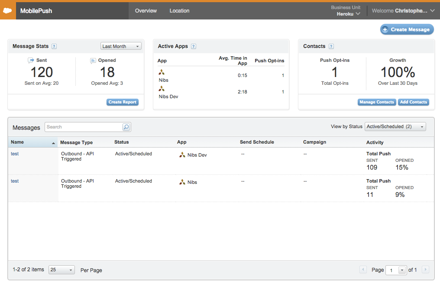Click the 109 sent count value
This screenshot has width=440, height=286.
coord(372,167)
